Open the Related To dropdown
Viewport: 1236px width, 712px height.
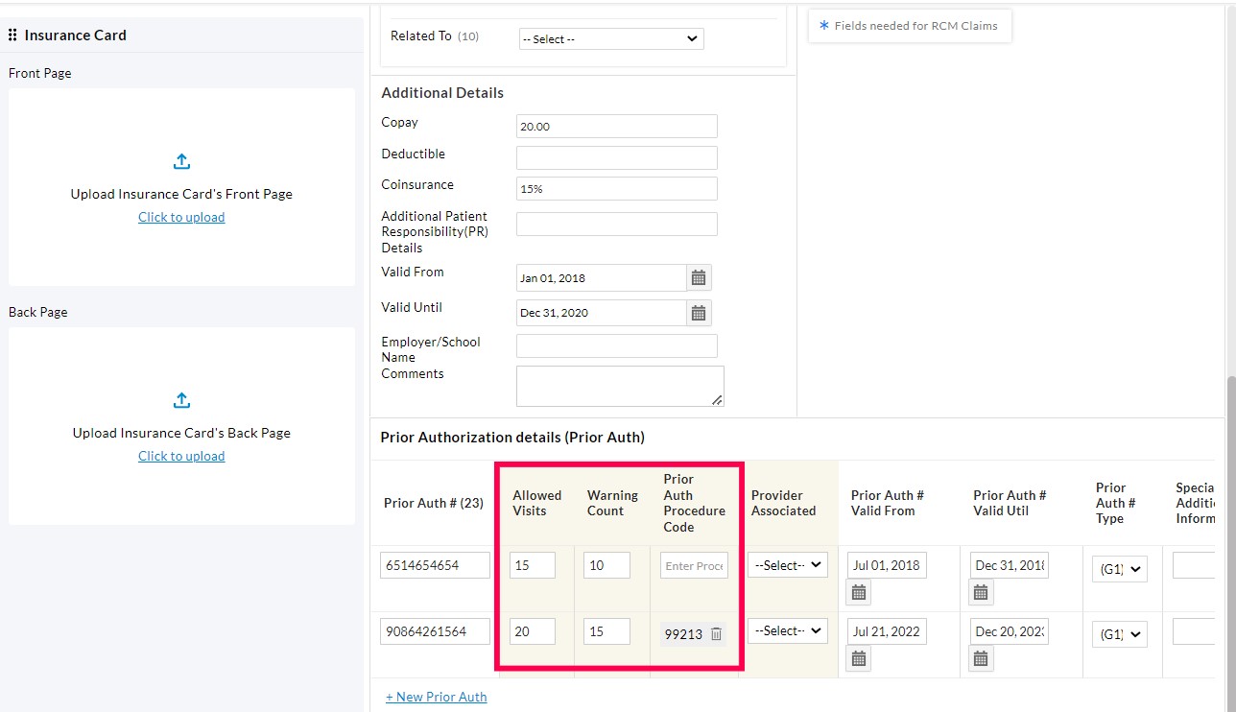pyautogui.click(x=610, y=38)
